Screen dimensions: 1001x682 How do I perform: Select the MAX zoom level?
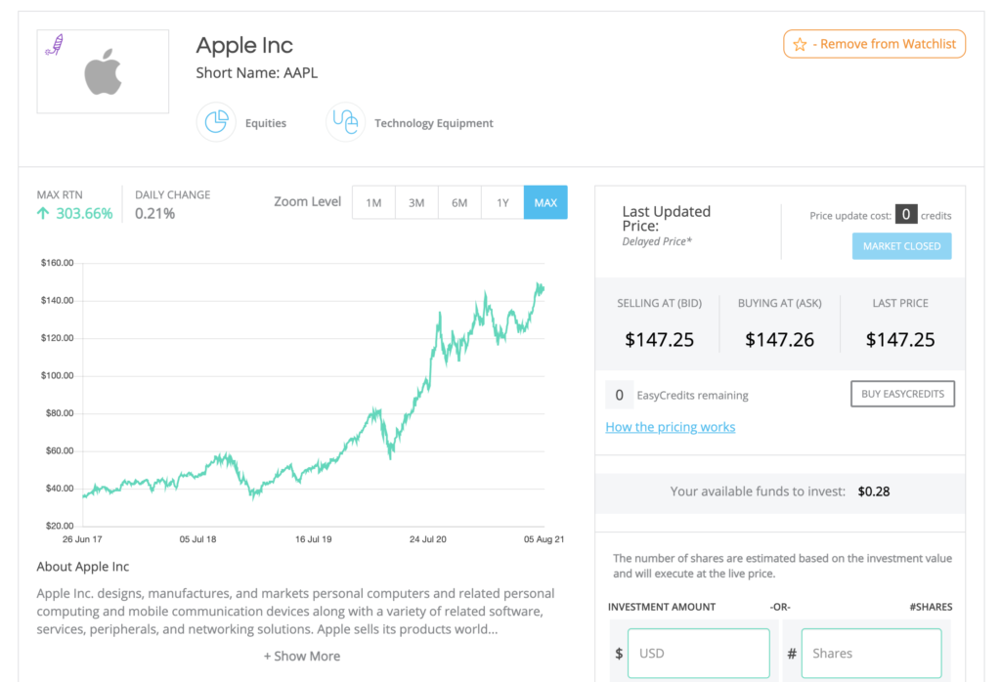(545, 202)
